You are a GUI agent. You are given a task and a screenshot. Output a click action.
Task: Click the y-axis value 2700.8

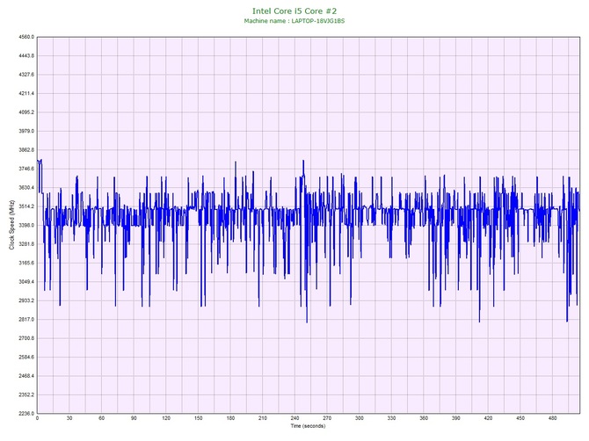(x=26, y=338)
